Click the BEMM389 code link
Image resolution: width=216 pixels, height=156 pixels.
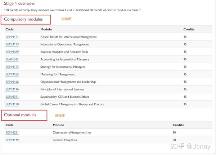(12, 52)
